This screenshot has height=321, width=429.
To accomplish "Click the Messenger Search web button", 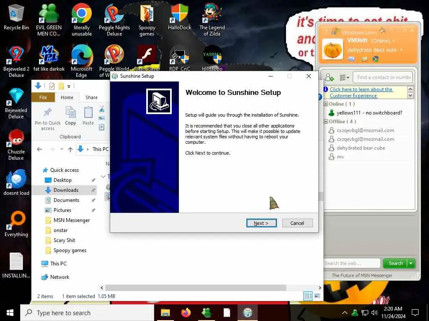I will [395, 263].
